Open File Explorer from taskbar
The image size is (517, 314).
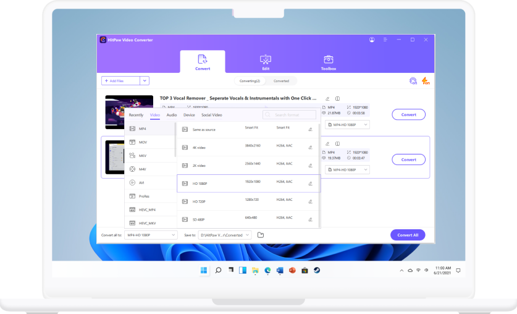(255, 271)
